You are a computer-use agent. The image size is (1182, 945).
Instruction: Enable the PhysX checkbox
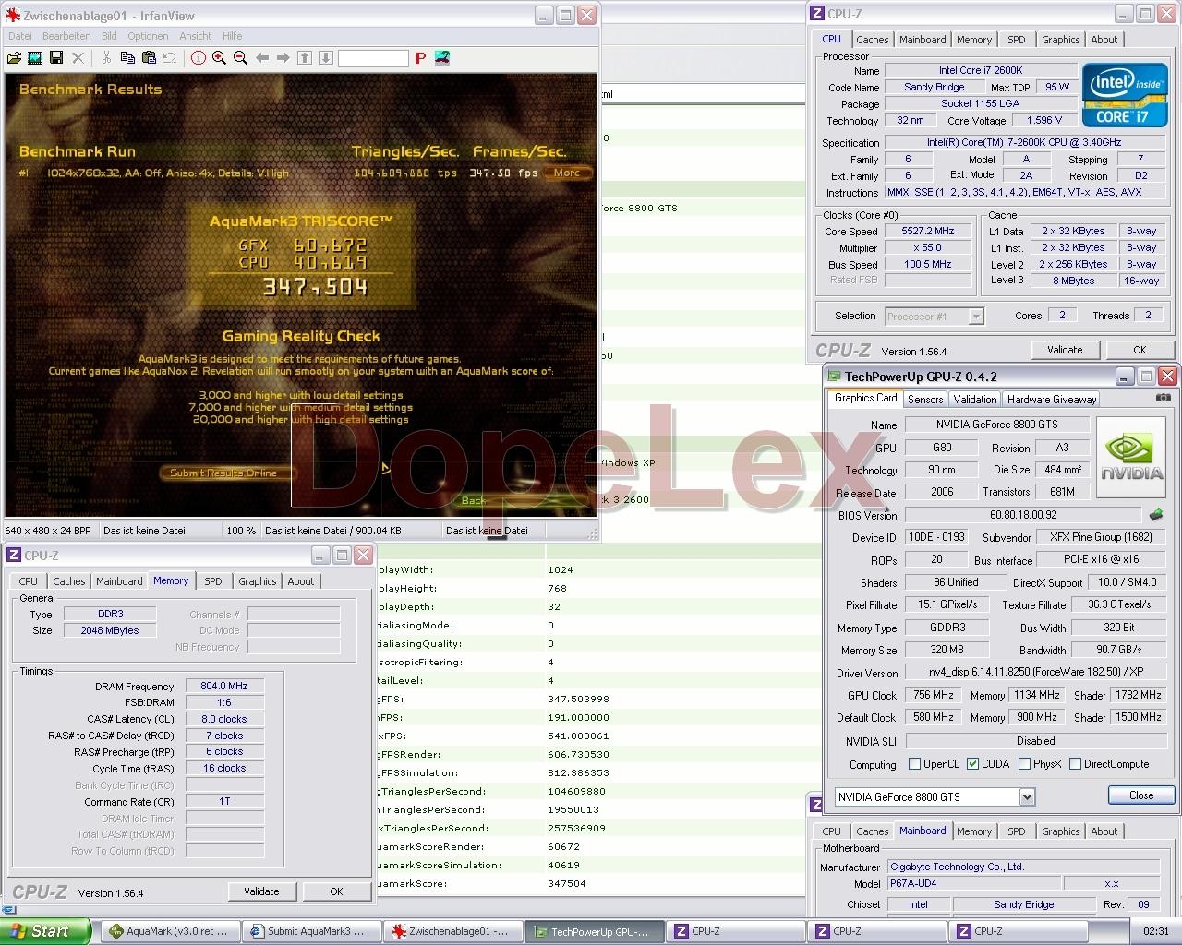click(x=1024, y=764)
